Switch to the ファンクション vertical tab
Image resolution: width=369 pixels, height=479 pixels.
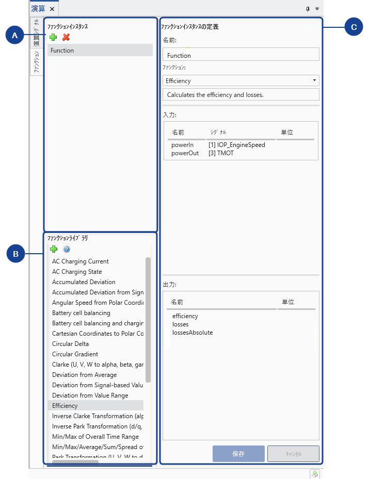pyautogui.click(x=36, y=62)
